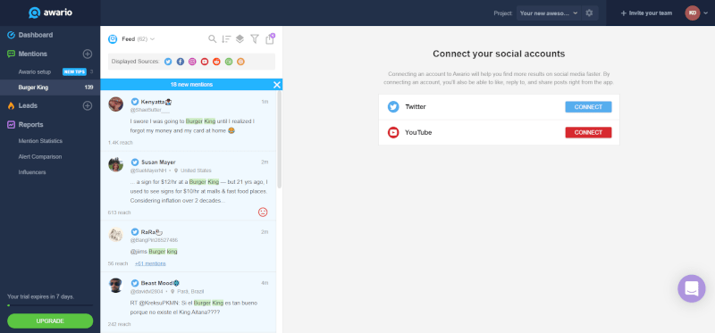Open Alert Comparison report
715x333 pixels.
click(x=40, y=157)
